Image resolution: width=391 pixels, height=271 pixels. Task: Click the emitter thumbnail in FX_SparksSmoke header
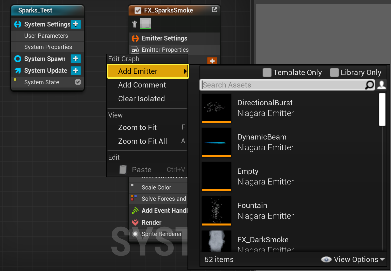[145, 24]
